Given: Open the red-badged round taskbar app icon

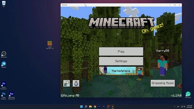Looking at the screenshot, I should click(108, 107).
